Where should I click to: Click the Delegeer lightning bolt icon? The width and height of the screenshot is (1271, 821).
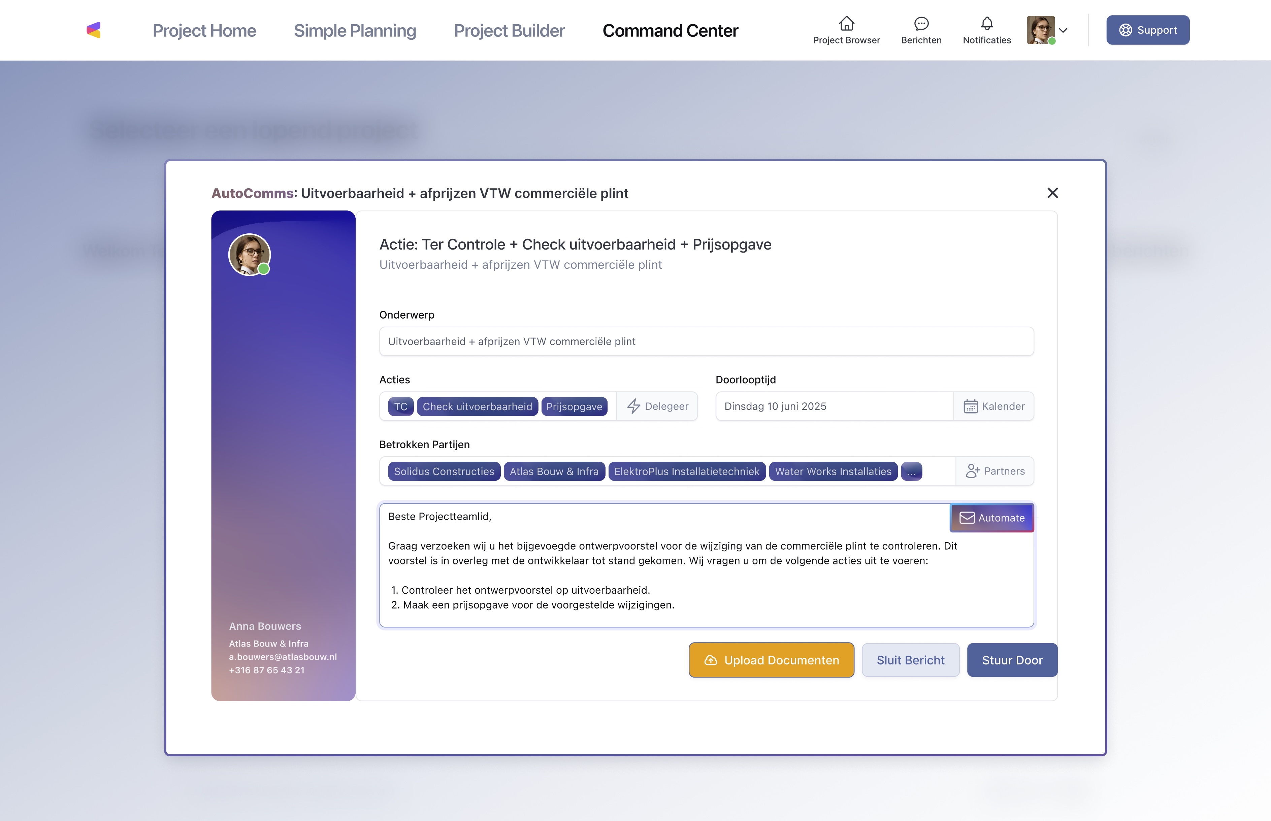tap(633, 406)
